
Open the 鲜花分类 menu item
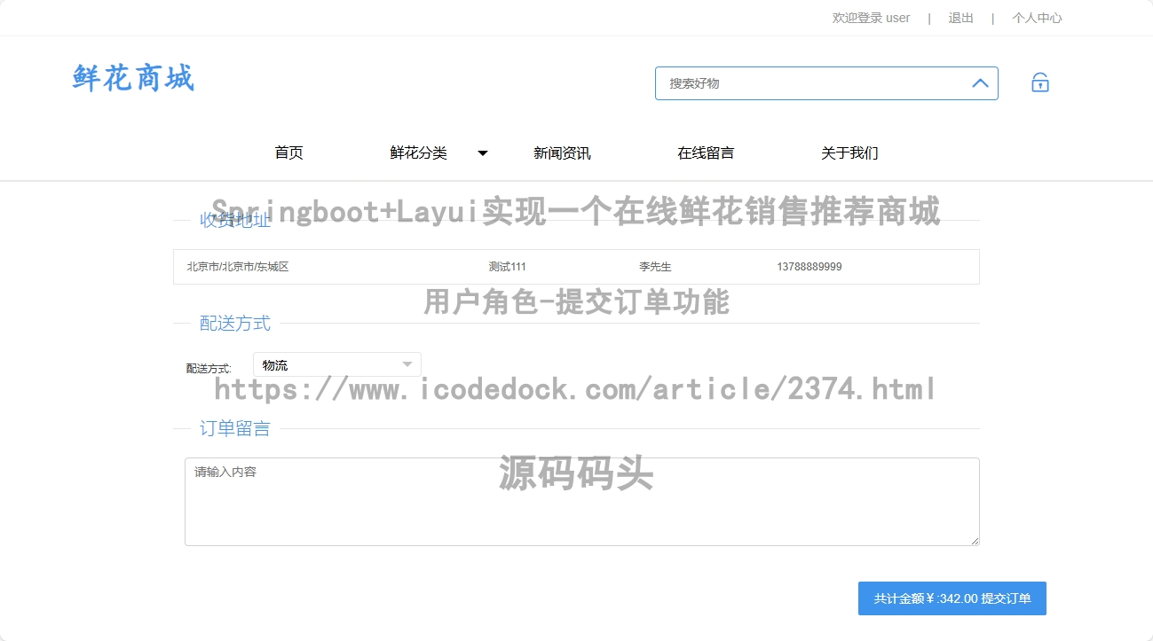point(418,153)
